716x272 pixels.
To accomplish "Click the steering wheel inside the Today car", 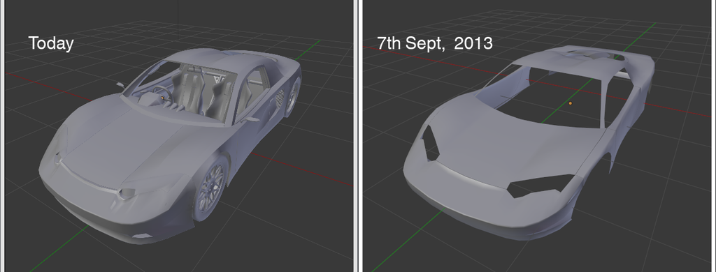I will click(x=162, y=94).
